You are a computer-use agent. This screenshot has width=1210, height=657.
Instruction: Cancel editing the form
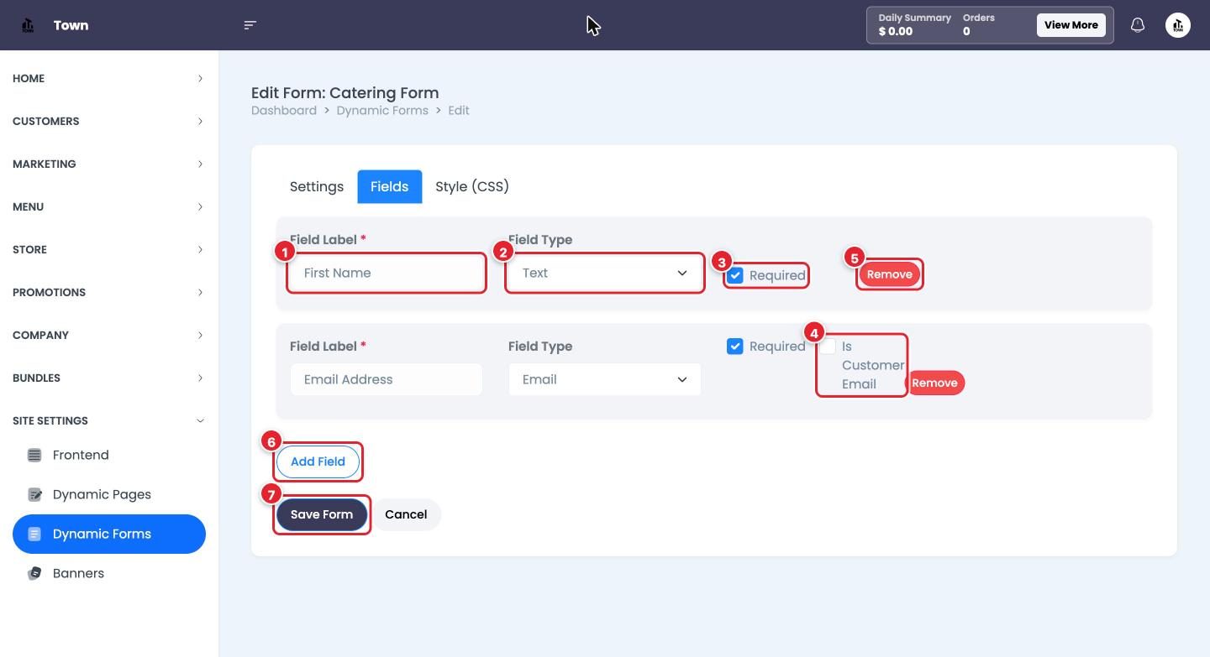[406, 514]
